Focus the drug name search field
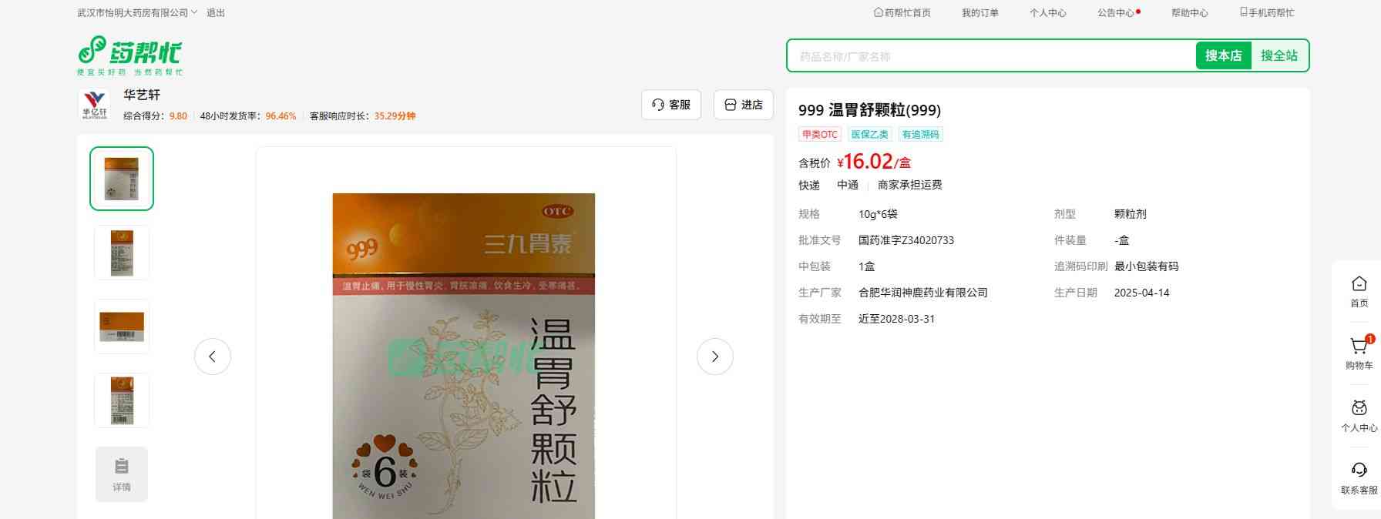Screen dimensions: 1381x519 (x=990, y=56)
